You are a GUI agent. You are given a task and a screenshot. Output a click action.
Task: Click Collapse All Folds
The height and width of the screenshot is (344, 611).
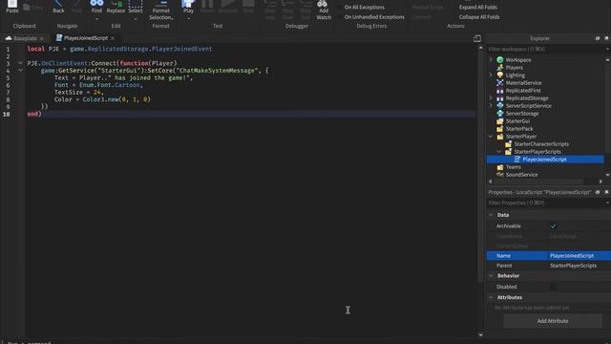coord(479,17)
